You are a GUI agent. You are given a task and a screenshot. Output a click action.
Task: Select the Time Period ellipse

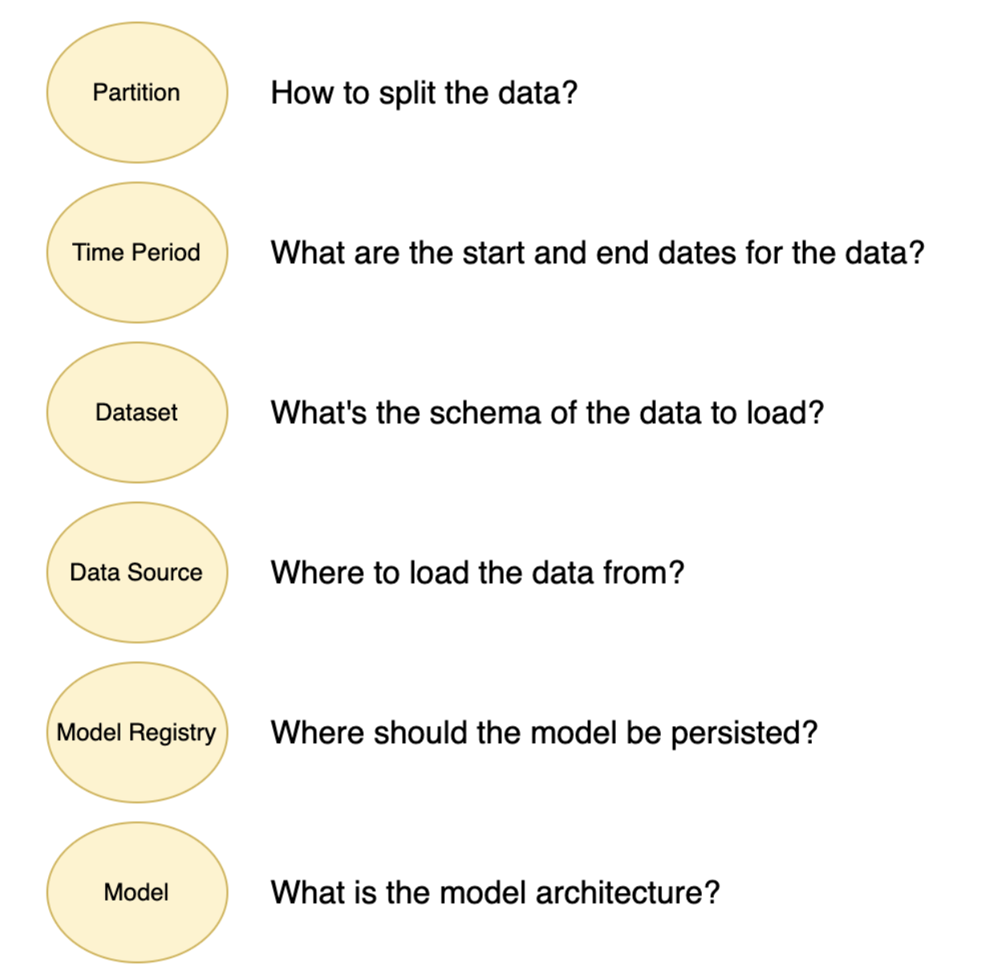pyautogui.click(x=136, y=252)
